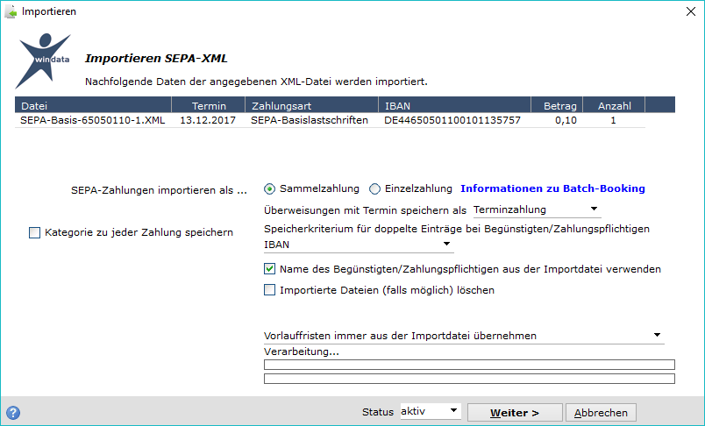
Task: Select the Einzelzahlung radio button
Action: pos(374,189)
